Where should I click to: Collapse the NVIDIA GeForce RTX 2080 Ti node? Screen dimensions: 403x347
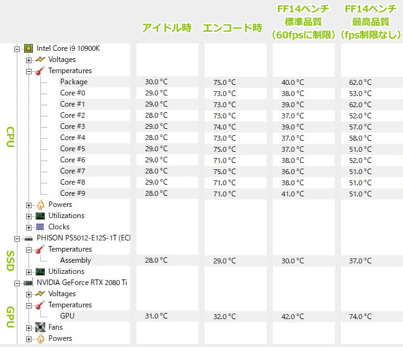click(x=17, y=284)
